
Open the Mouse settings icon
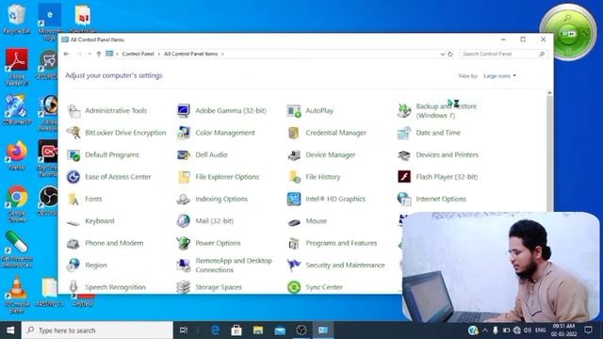tap(294, 221)
